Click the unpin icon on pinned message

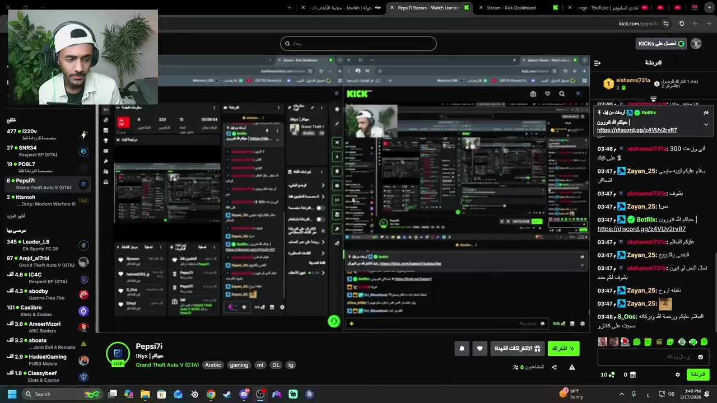[x=706, y=113]
